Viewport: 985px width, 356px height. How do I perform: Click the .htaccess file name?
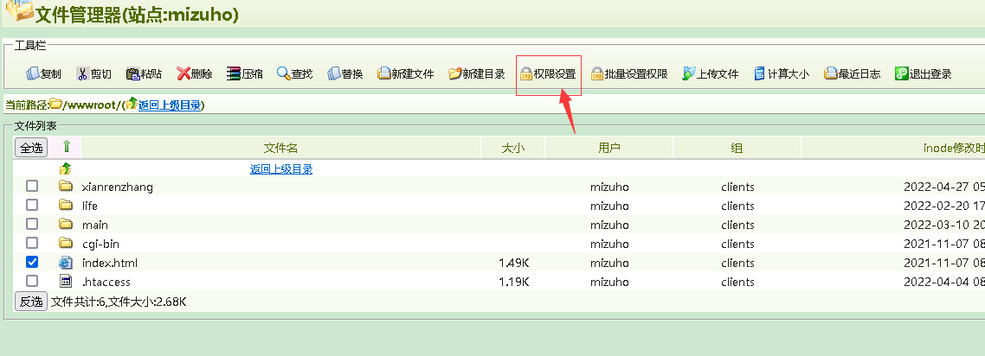click(x=106, y=282)
